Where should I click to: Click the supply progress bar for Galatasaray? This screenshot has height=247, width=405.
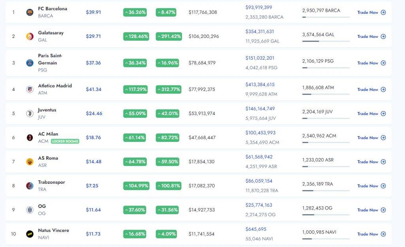click(x=326, y=41)
